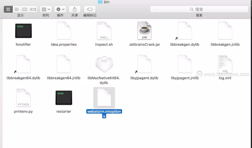Open the action gear (操作) menu

pos(60,9)
